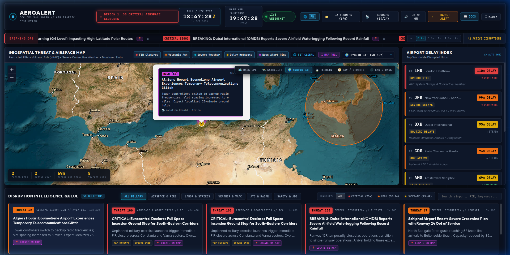The height and width of the screenshot is (255, 510).
Task: Open the Sources (14/14) filter
Action: click(x=380, y=17)
